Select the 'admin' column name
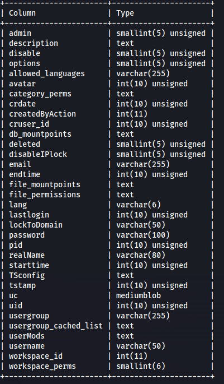The image size is (224, 384). tap(20, 33)
